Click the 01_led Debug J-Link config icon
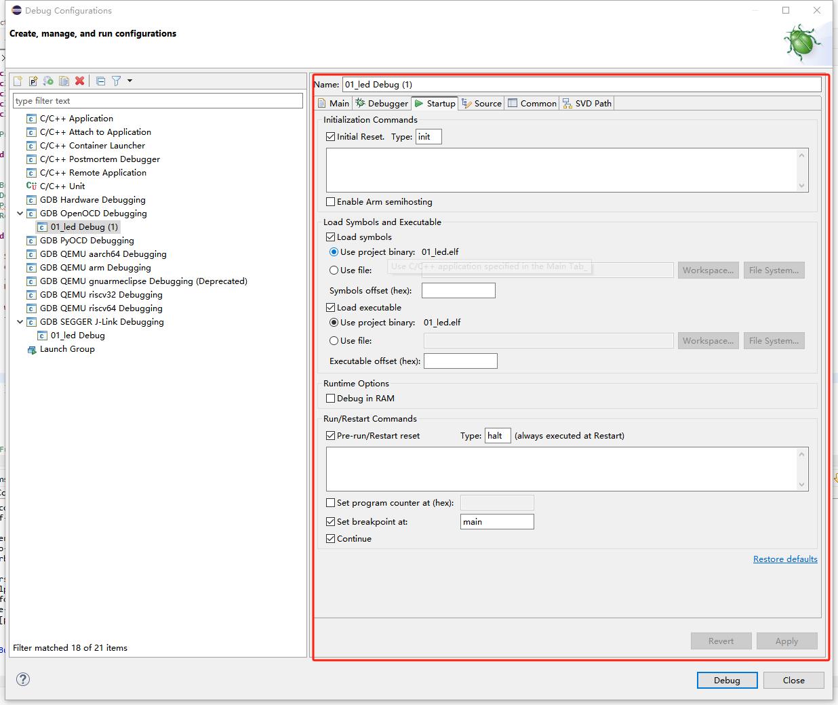Image resolution: width=838 pixels, height=705 pixels. point(42,336)
